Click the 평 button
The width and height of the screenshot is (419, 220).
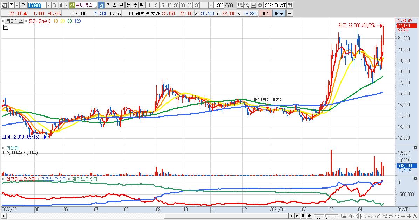pyautogui.click(x=290, y=13)
